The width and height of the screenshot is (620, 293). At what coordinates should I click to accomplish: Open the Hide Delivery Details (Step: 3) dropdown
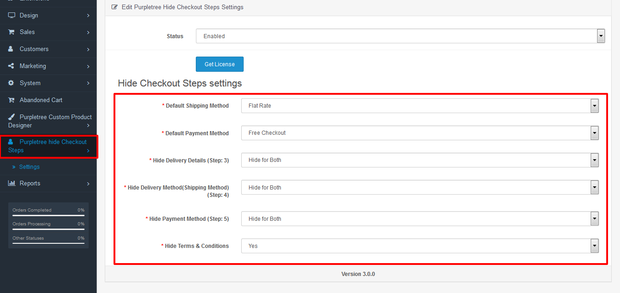point(420,160)
